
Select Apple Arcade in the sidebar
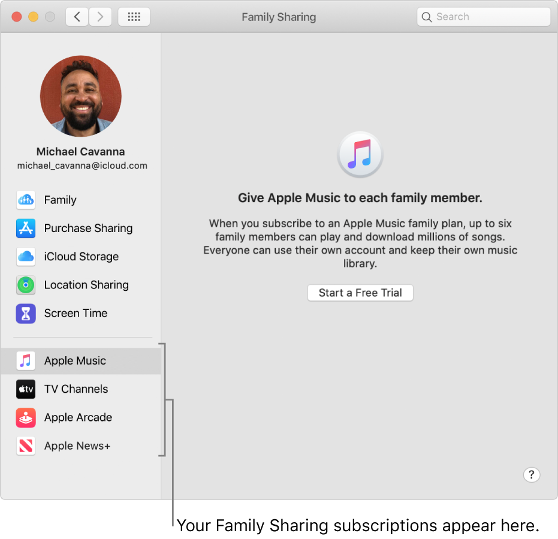point(78,417)
